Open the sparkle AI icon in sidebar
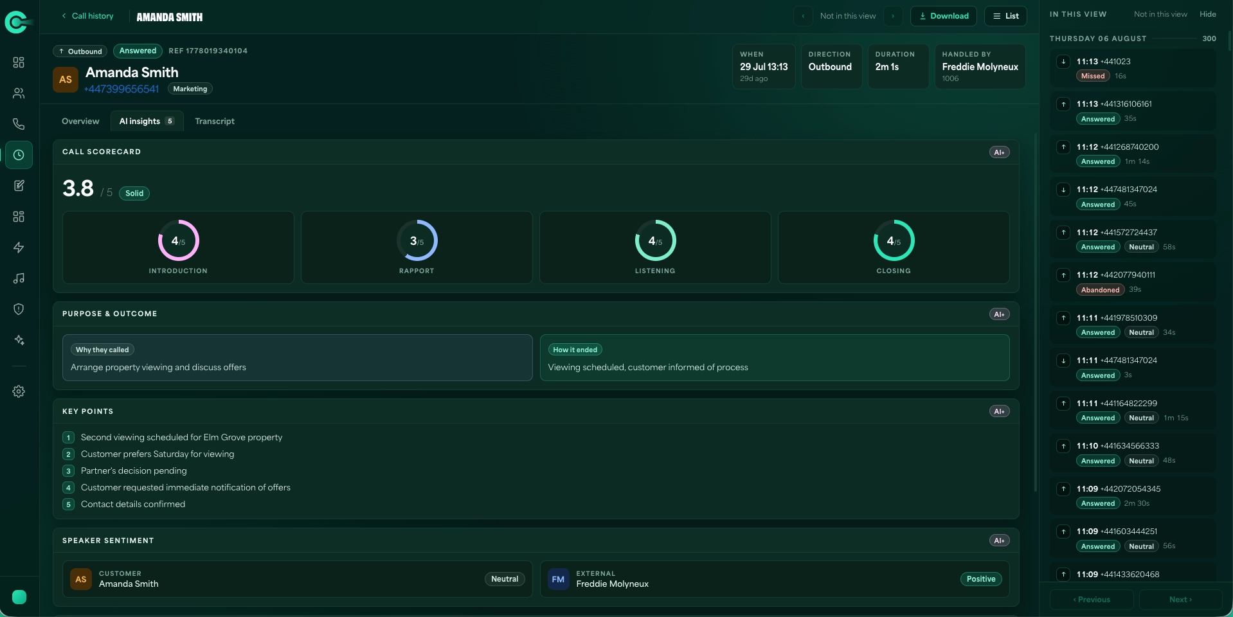 pos(19,340)
